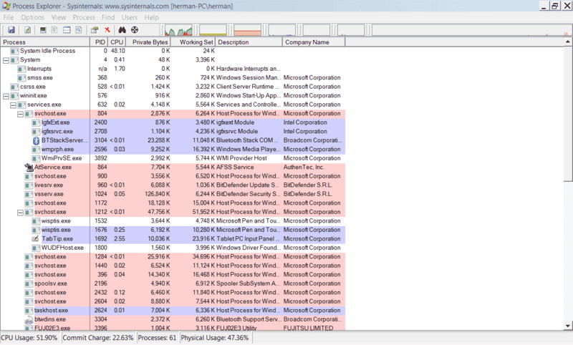Open the Find menu
Viewport: 573px width, 345px height.
[x=108, y=16]
